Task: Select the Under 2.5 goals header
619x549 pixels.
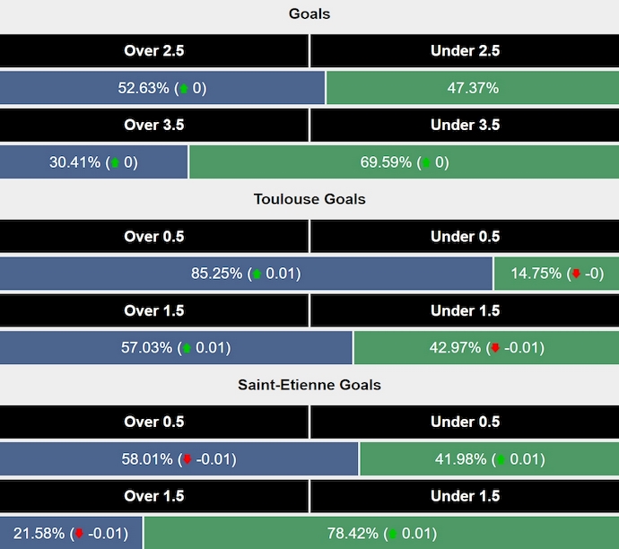Action: click(x=465, y=51)
